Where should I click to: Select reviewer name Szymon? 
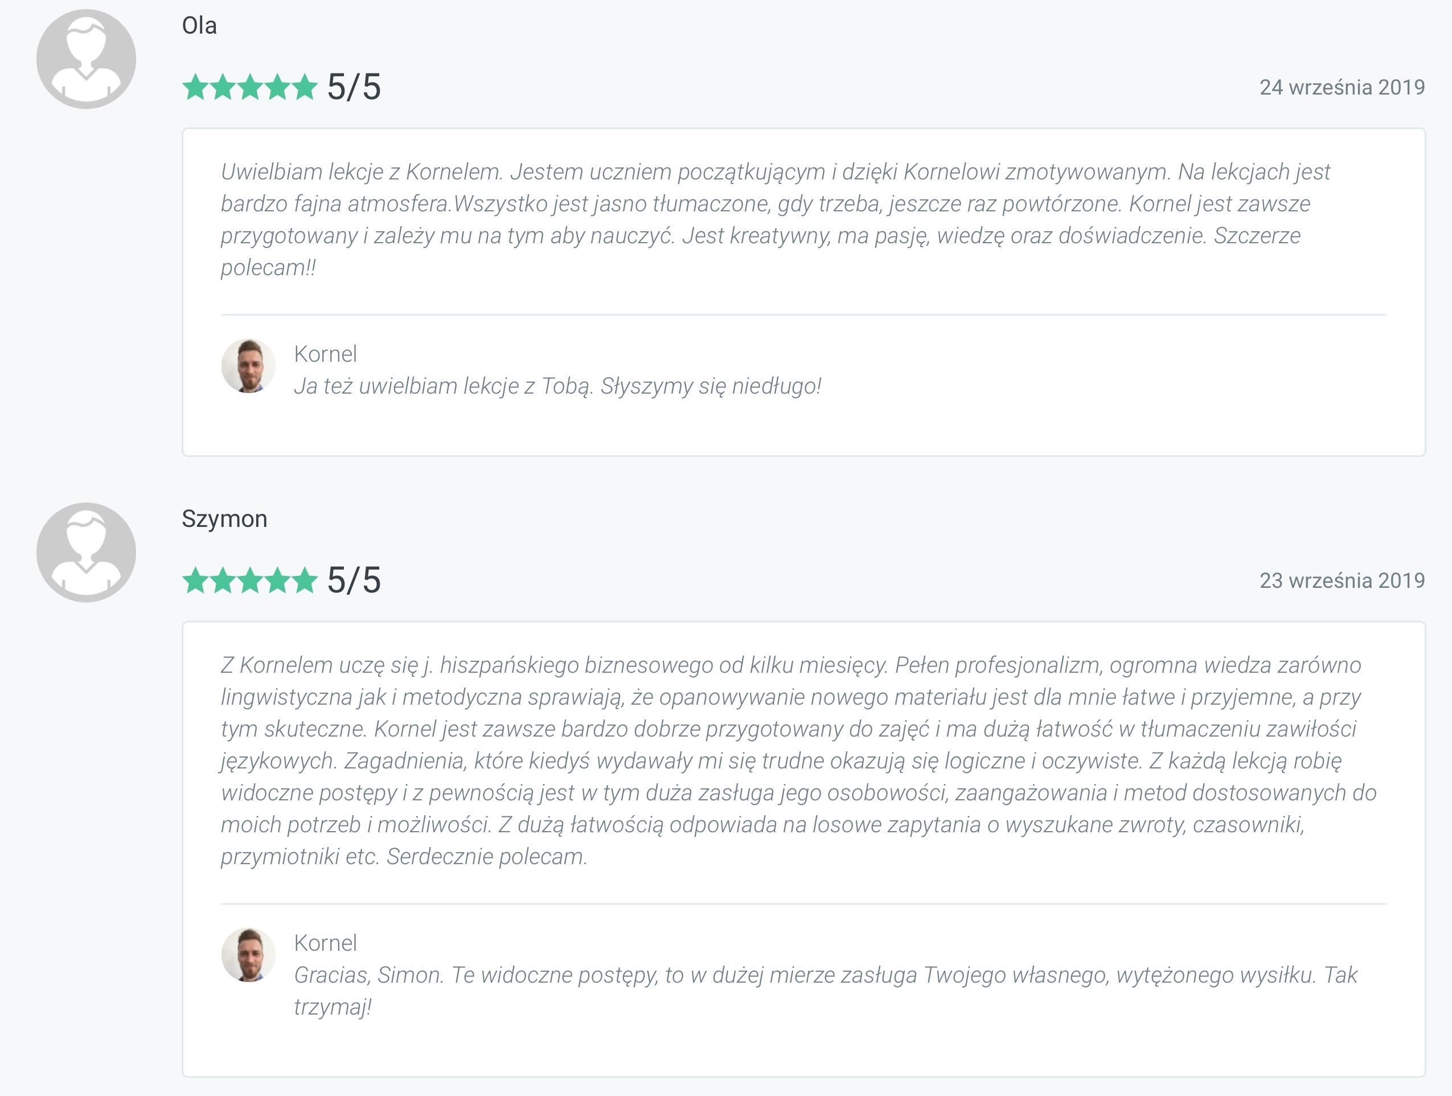(224, 519)
